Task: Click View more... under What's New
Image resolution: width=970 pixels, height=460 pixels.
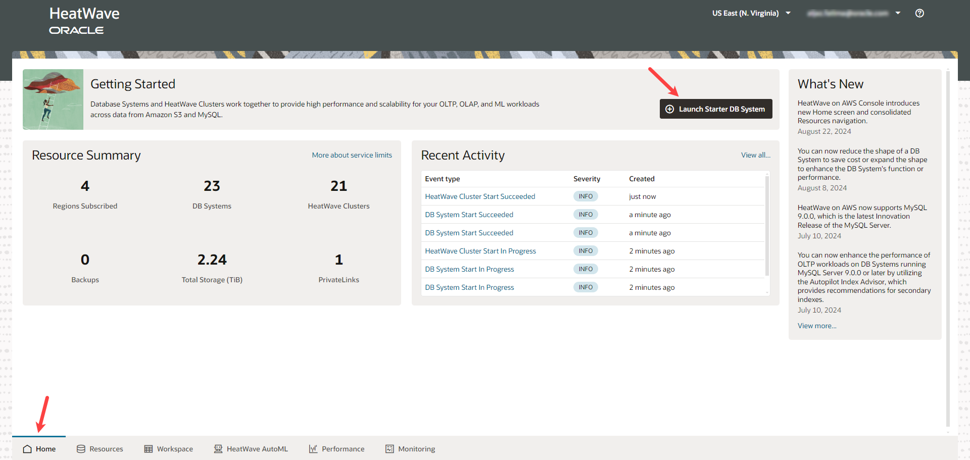Action: pos(817,326)
